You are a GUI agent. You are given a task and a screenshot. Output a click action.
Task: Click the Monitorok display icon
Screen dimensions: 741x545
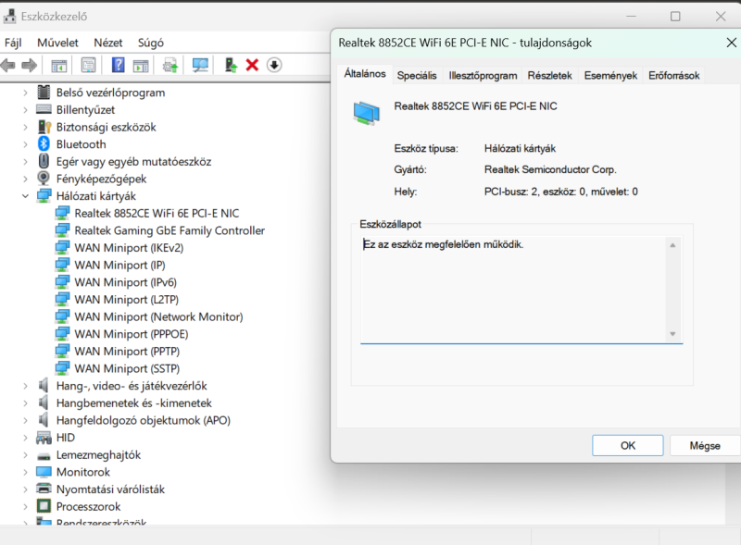click(x=44, y=472)
